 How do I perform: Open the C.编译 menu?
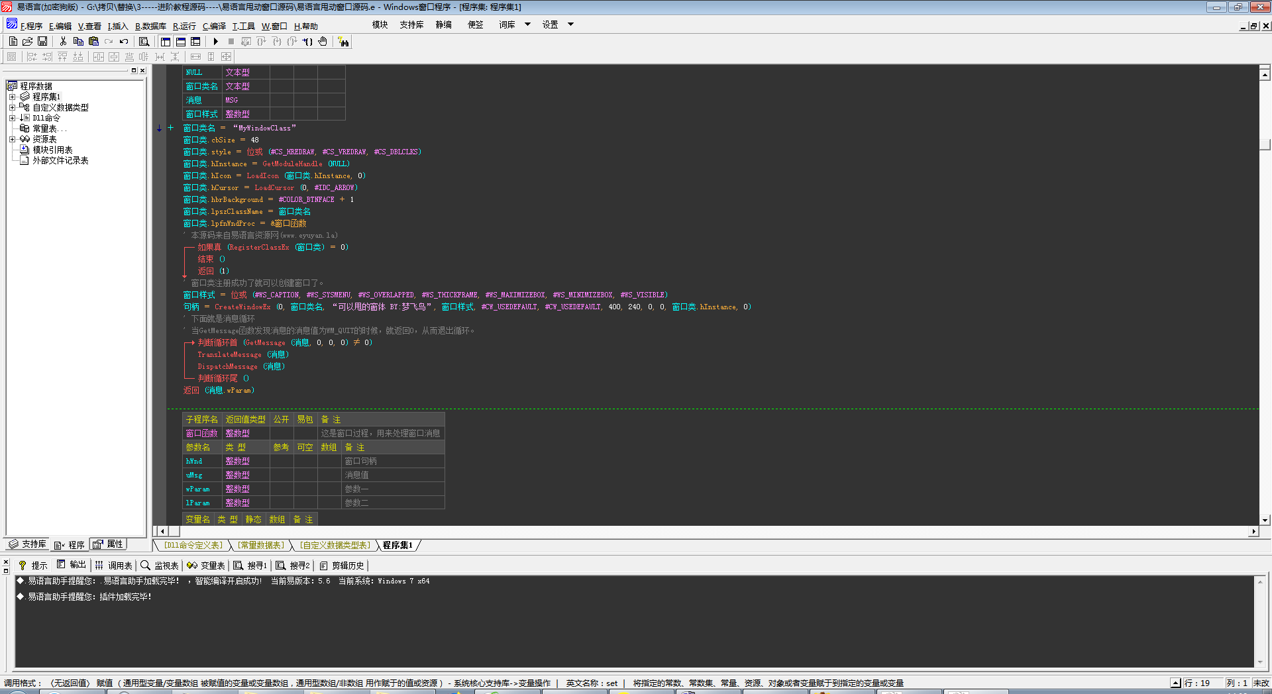[214, 26]
